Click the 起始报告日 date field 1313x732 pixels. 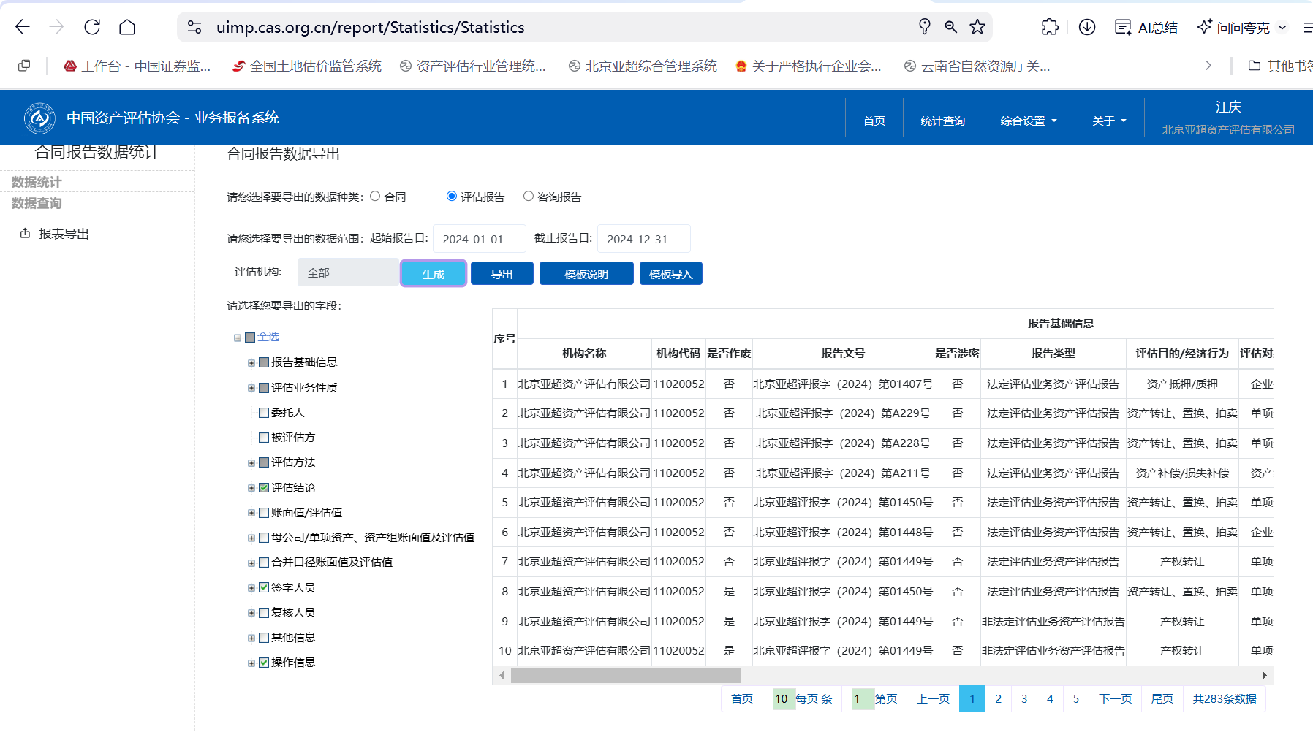point(479,239)
